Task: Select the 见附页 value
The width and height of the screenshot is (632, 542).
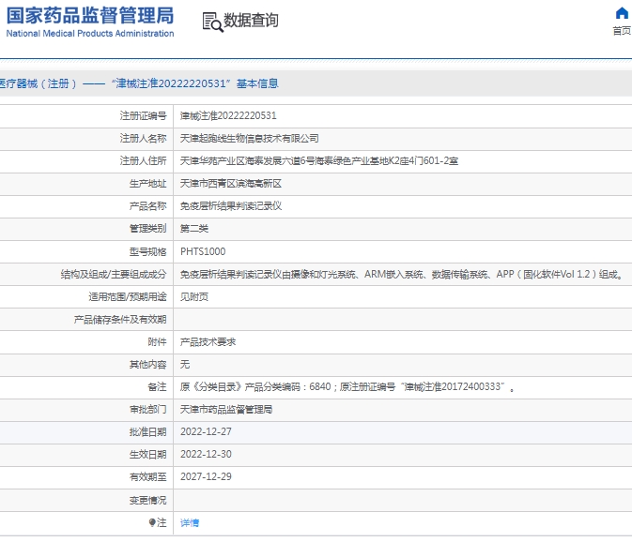Action: 193,297
